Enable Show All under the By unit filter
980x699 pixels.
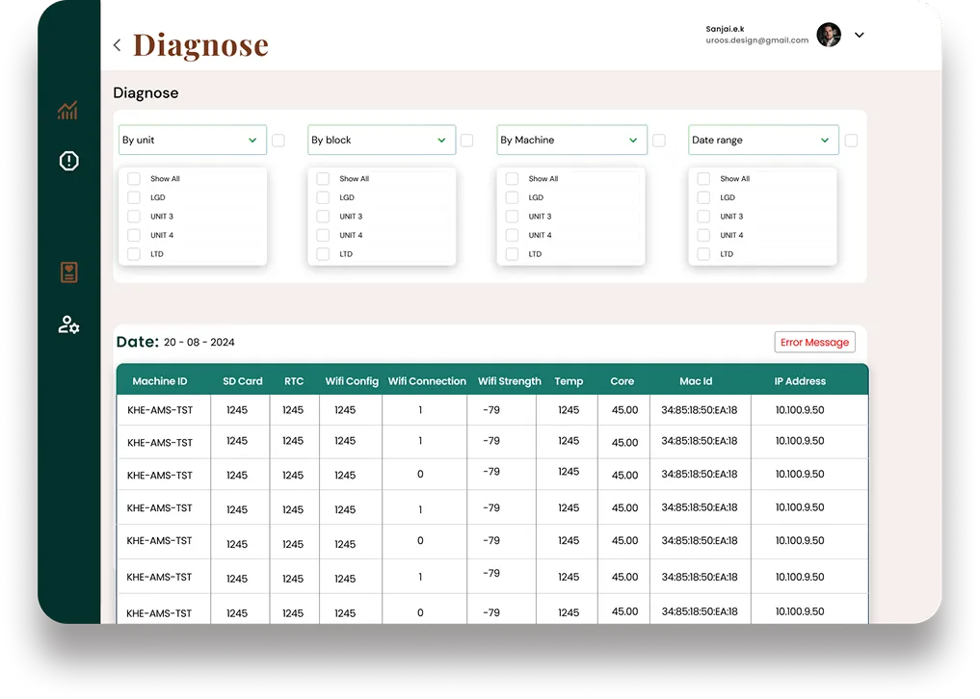point(133,178)
